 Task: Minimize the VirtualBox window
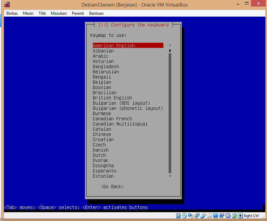[x=238, y=4]
